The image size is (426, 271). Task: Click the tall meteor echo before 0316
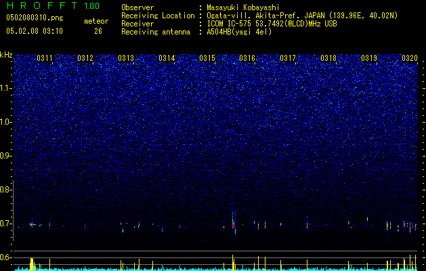click(233, 222)
